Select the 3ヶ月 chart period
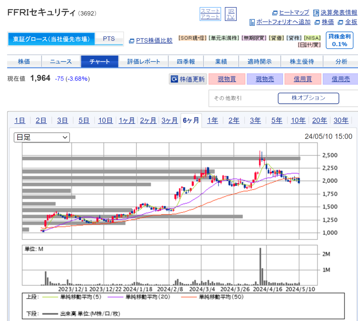 (170, 120)
